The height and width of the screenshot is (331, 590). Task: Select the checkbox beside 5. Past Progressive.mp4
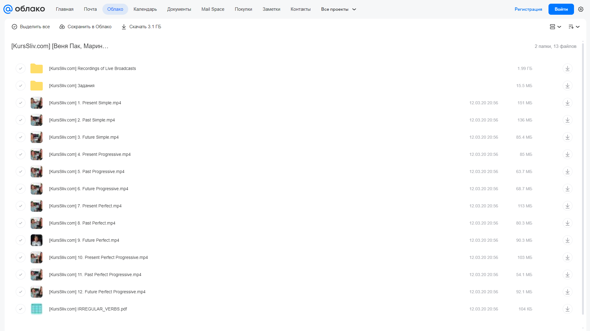21,171
